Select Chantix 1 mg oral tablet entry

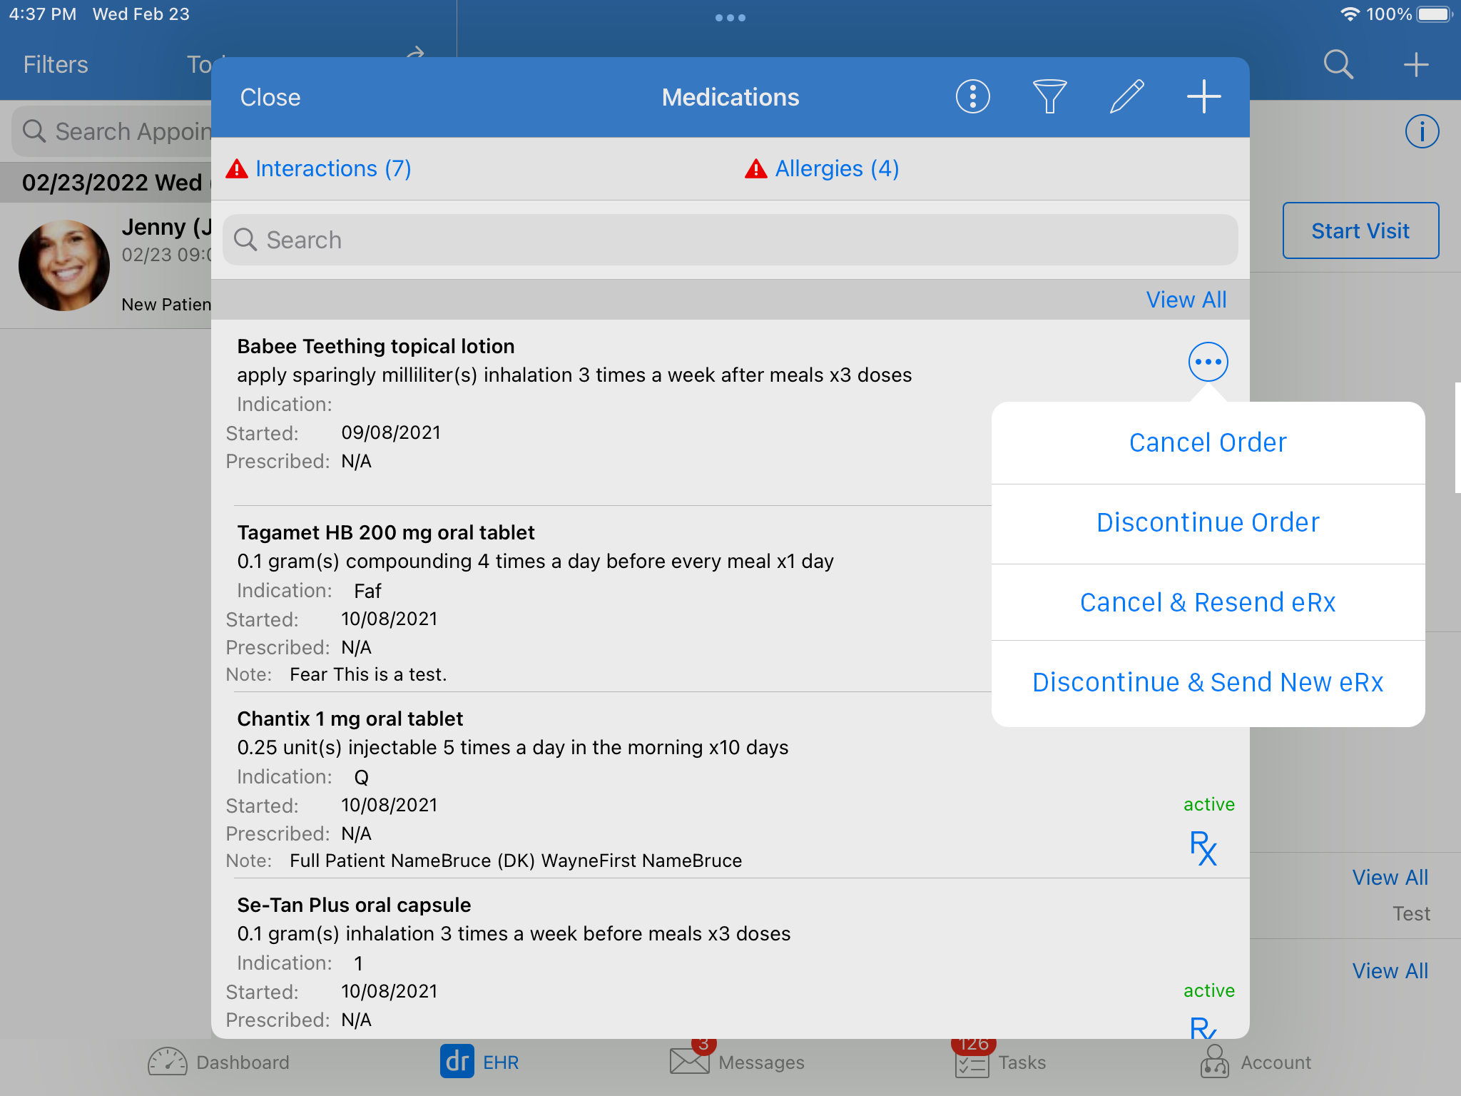pos(350,719)
